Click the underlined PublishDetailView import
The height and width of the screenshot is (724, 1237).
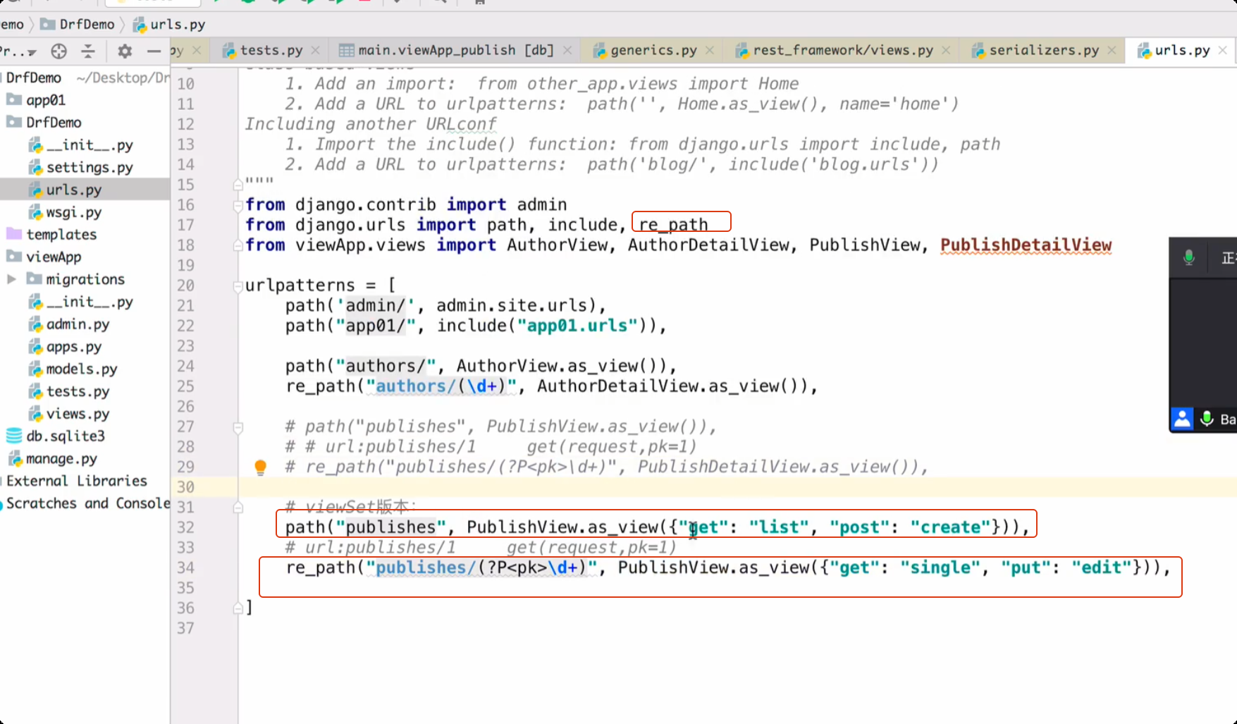(1026, 245)
